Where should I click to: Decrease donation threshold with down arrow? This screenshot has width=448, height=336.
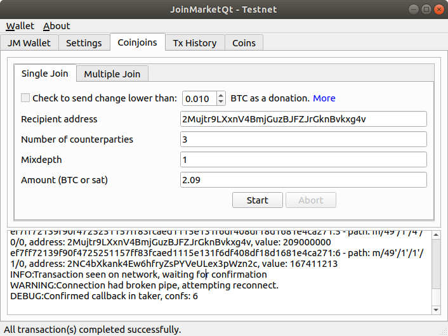click(221, 101)
